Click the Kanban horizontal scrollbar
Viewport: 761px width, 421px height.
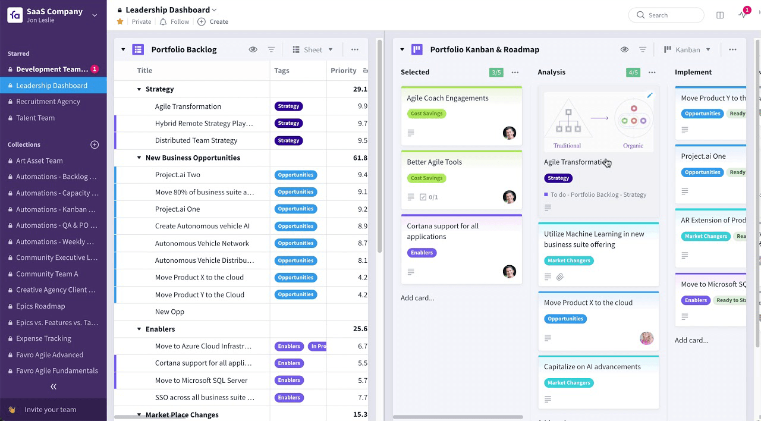tap(458, 417)
